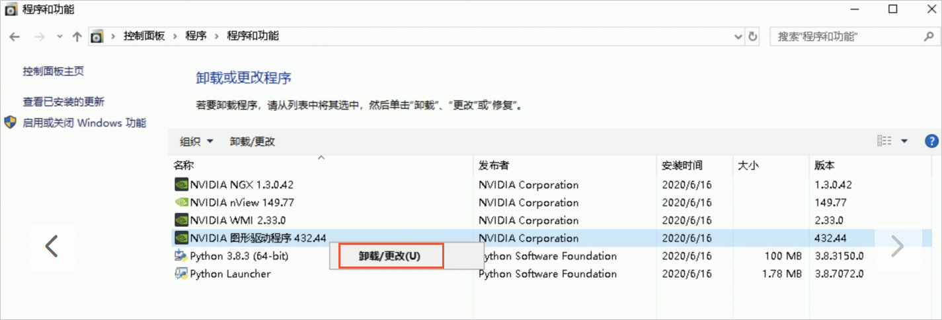Click the change view icon

pos(884,141)
